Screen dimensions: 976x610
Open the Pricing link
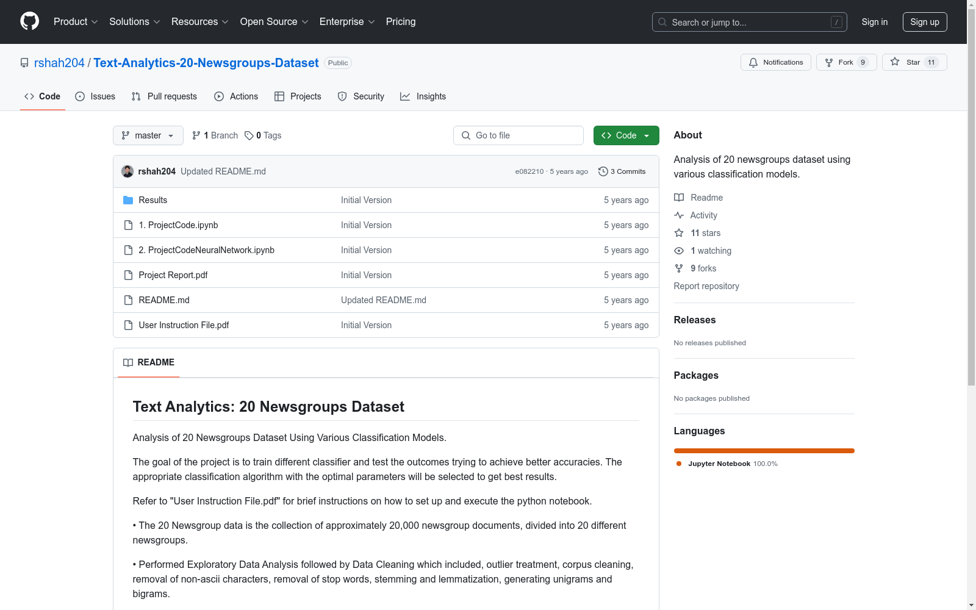(x=401, y=22)
